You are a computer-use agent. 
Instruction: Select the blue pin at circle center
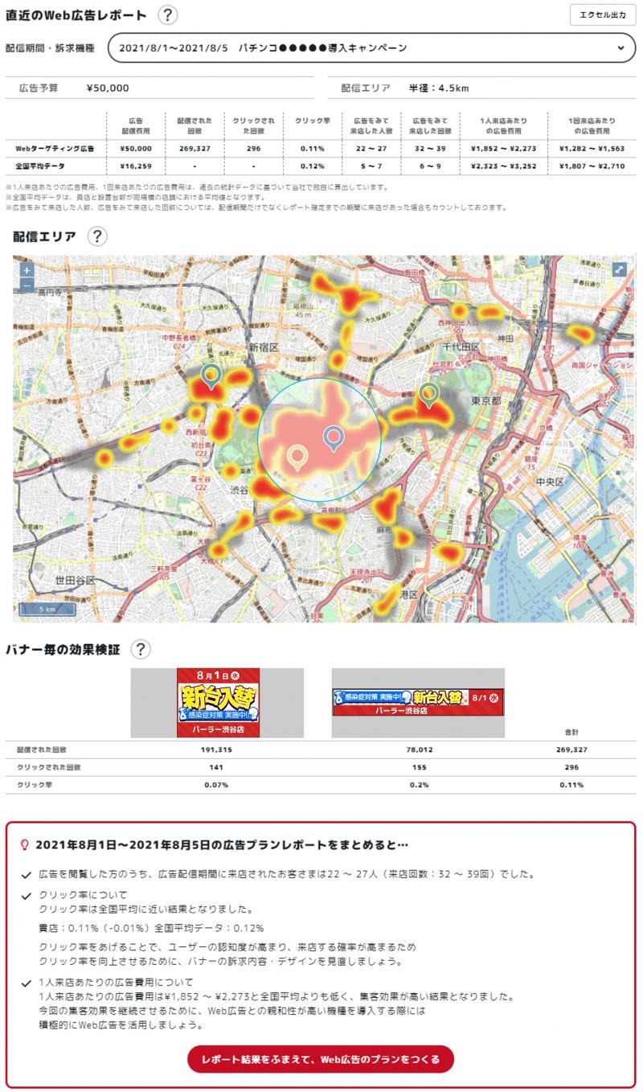click(333, 437)
